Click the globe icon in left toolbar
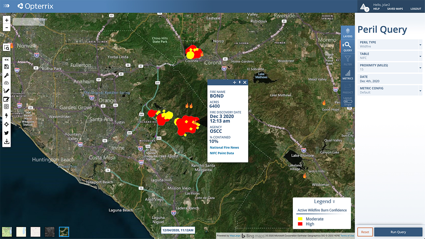 click(x=7, y=107)
